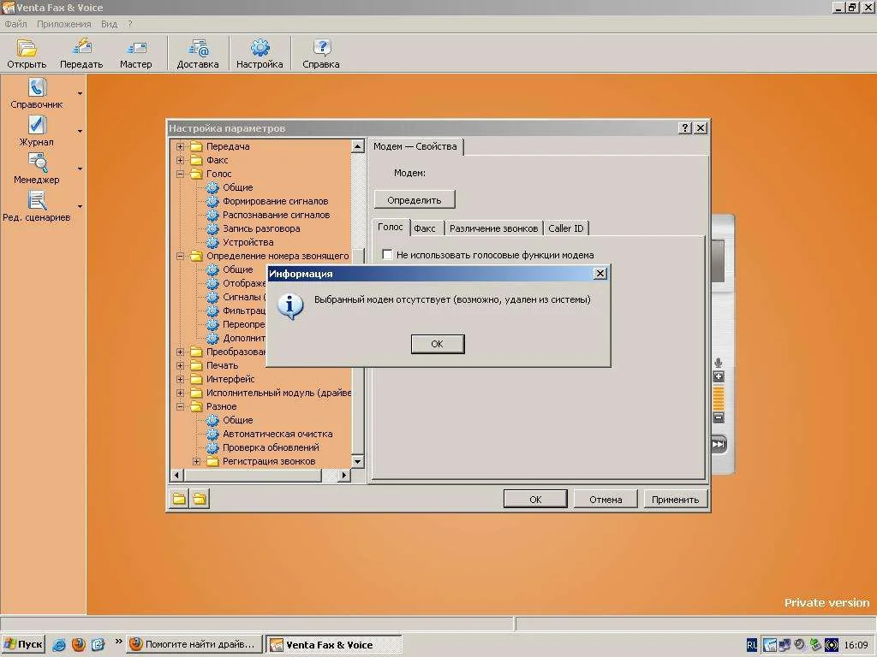Click the Internet Explorer quick launch icon
This screenshot has width=877, height=657.
click(x=59, y=645)
